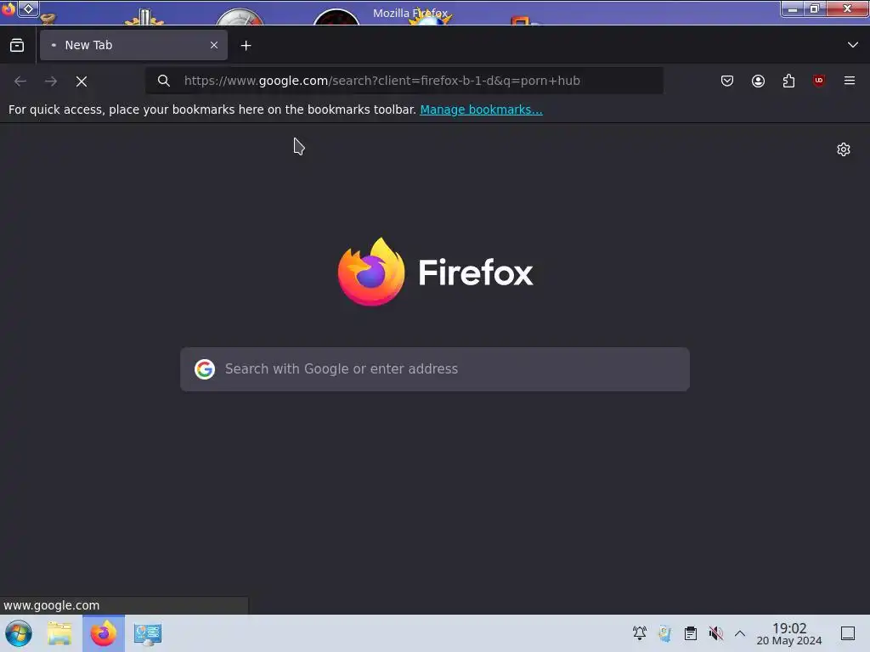Open the clock showing 19:02

[x=789, y=633]
